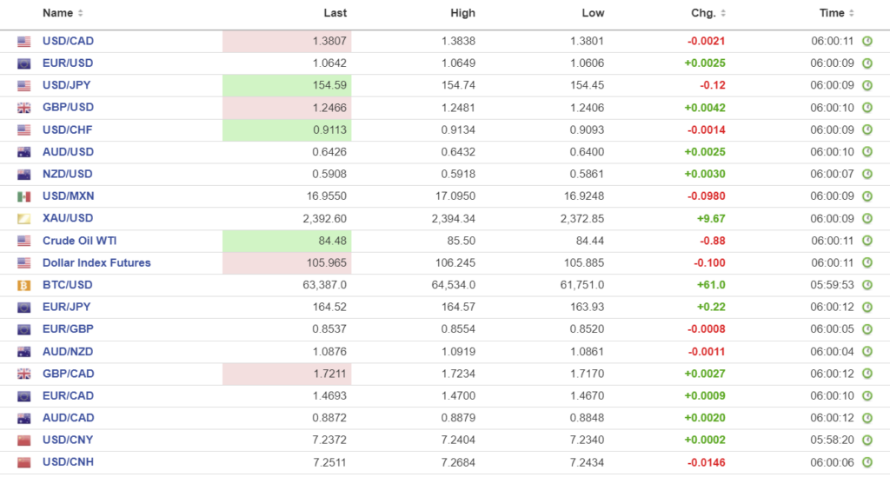The width and height of the screenshot is (890, 477).
Task: Click the Bitcoin icon next to BTC/USD
Action: pyautogui.click(x=24, y=285)
